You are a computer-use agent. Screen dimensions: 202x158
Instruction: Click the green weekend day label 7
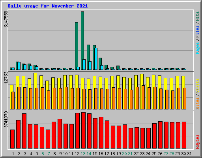pyautogui.click(x=49, y=154)
